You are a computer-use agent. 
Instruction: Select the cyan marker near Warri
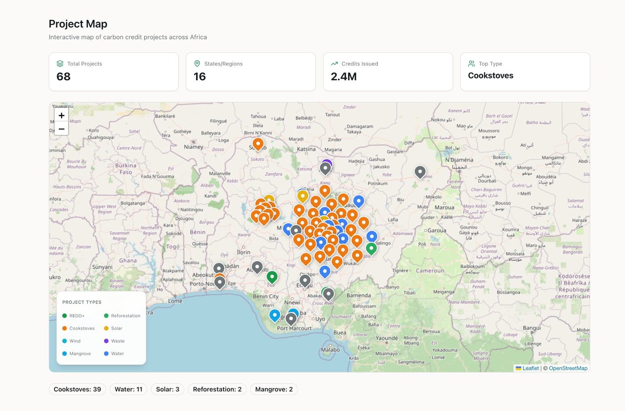click(x=275, y=316)
